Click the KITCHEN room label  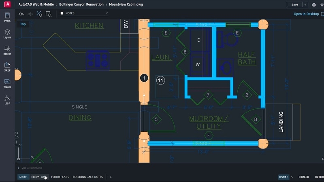point(89,25)
